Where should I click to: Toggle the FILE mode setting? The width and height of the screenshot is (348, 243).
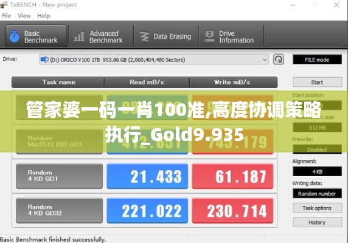[x=317, y=60]
